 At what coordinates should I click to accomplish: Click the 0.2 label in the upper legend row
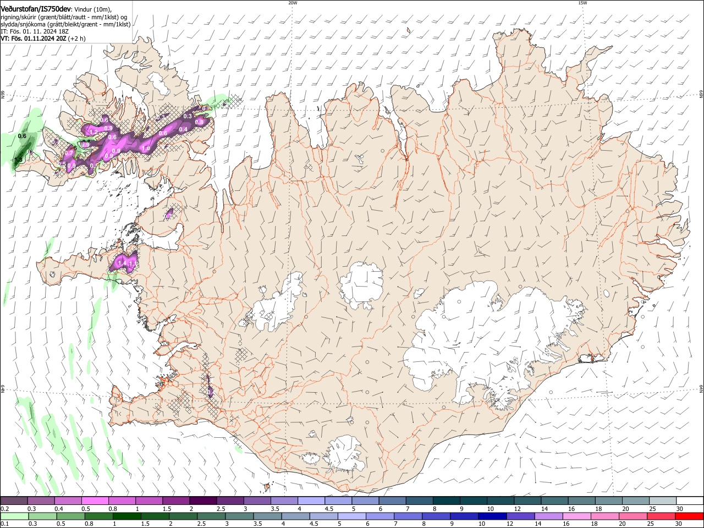[x=5, y=509]
